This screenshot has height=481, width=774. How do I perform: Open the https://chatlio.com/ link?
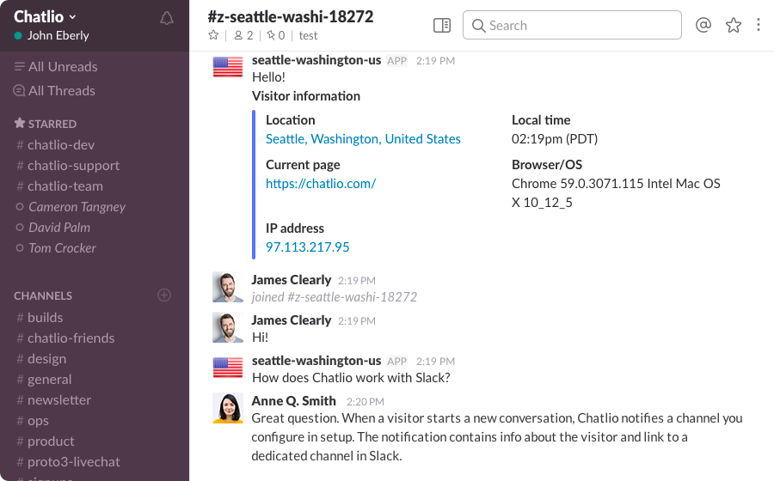pos(321,184)
